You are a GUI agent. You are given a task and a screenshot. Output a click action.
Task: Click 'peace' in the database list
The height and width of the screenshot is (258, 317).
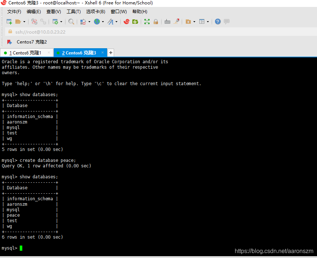click(13, 215)
